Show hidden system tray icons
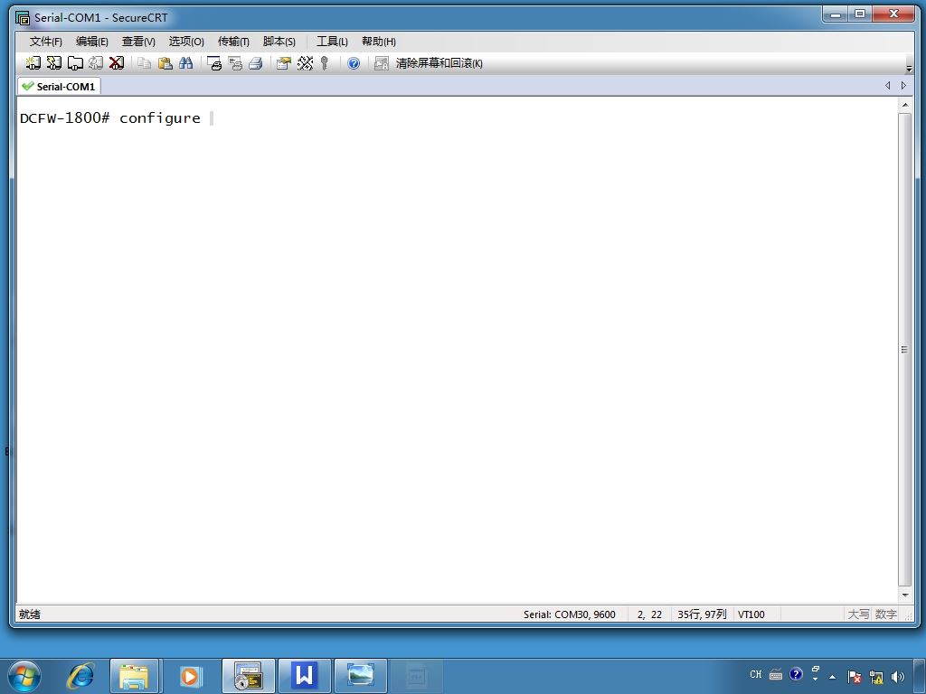 click(x=833, y=677)
